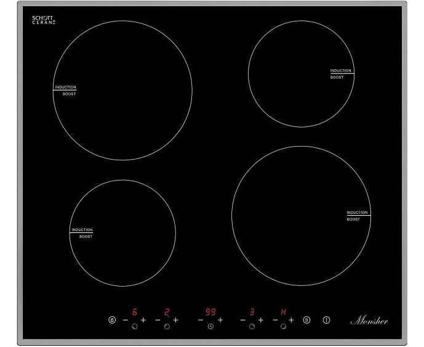This screenshot has width=424, height=347.
Task: Click the Monsher brand logo
Action: coord(369,320)
